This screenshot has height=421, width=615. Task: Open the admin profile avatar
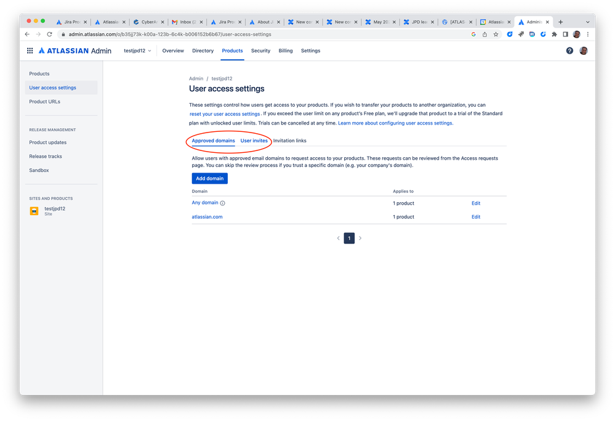[584, 50]
